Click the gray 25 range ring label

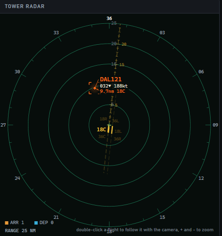click(x=114, y=23)
